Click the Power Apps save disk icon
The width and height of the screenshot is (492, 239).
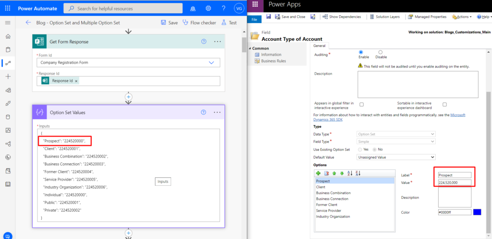point(269,17)
